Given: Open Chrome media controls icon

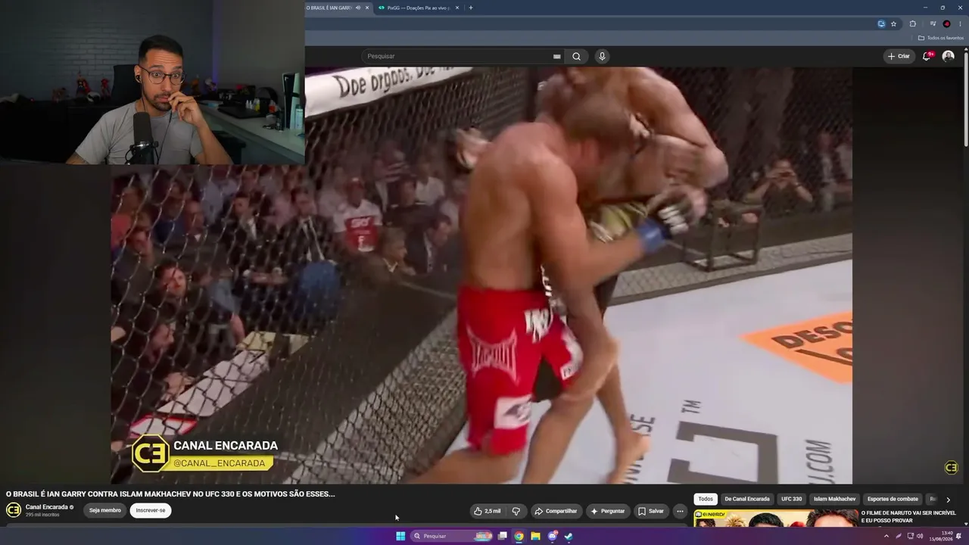Looking at the screenshot, I should click(933, 23).
